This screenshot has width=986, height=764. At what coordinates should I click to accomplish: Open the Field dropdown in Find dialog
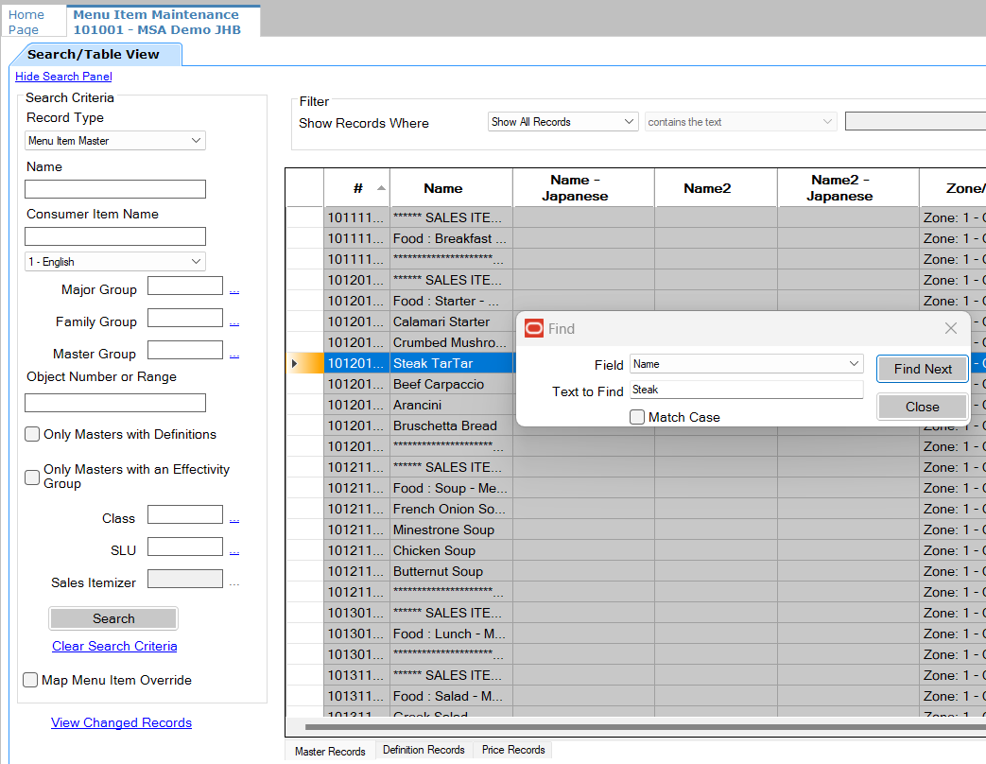coord(746,364)
